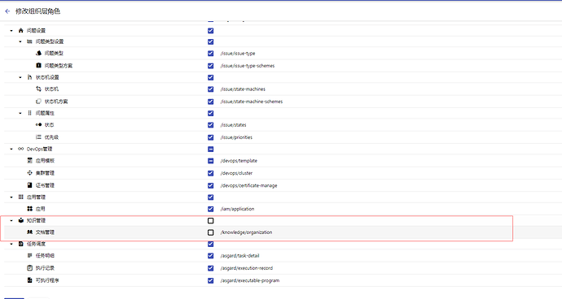Click the four-square icon beside 应用
This screenshot has height=299, width=562.
tap(30, 209)
